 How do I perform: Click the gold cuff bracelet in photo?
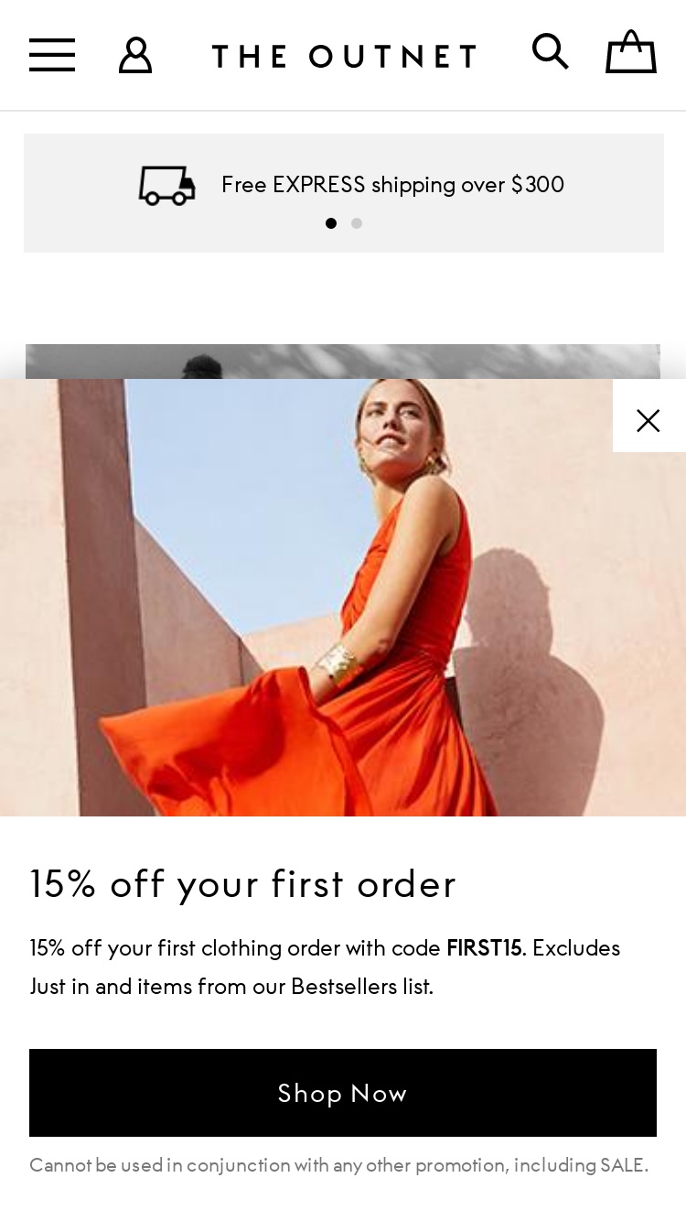(338, 664)
